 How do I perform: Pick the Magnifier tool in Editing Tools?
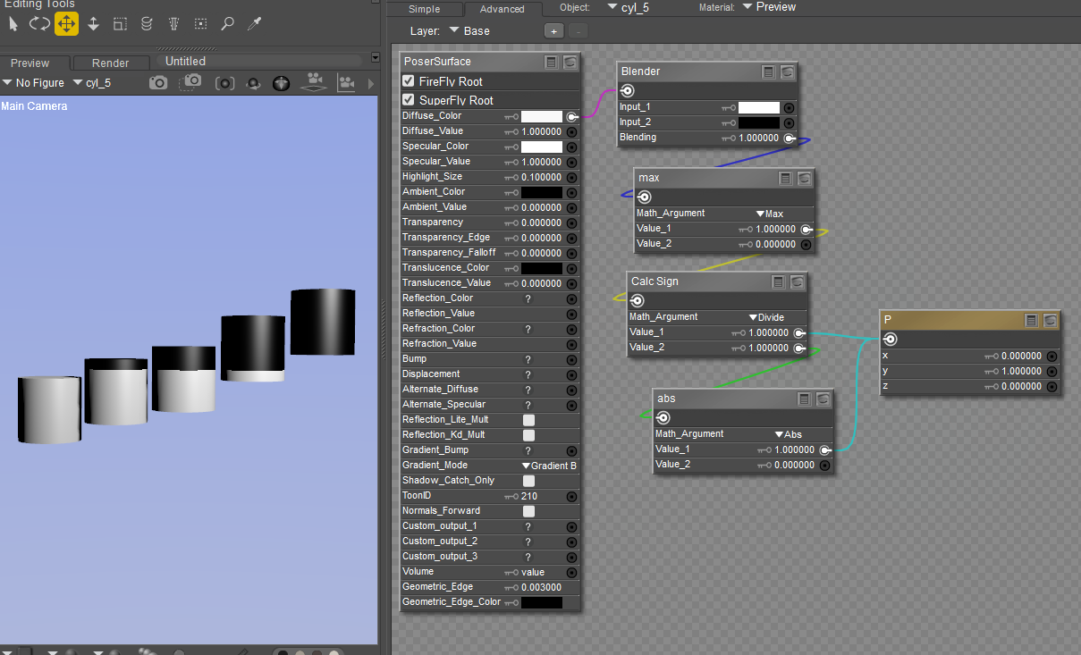[227, 24]
